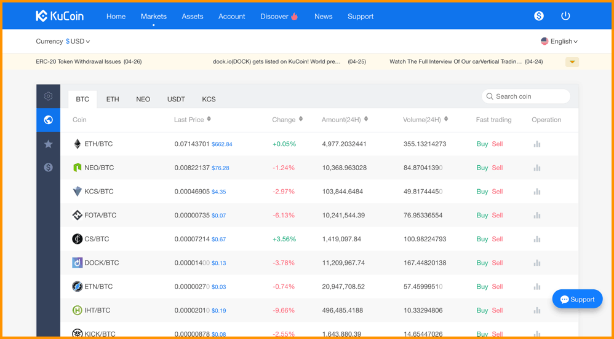The image size is (614, 339).
Task: Click Buy for NEO/BTC
Action: pos(482,168)
